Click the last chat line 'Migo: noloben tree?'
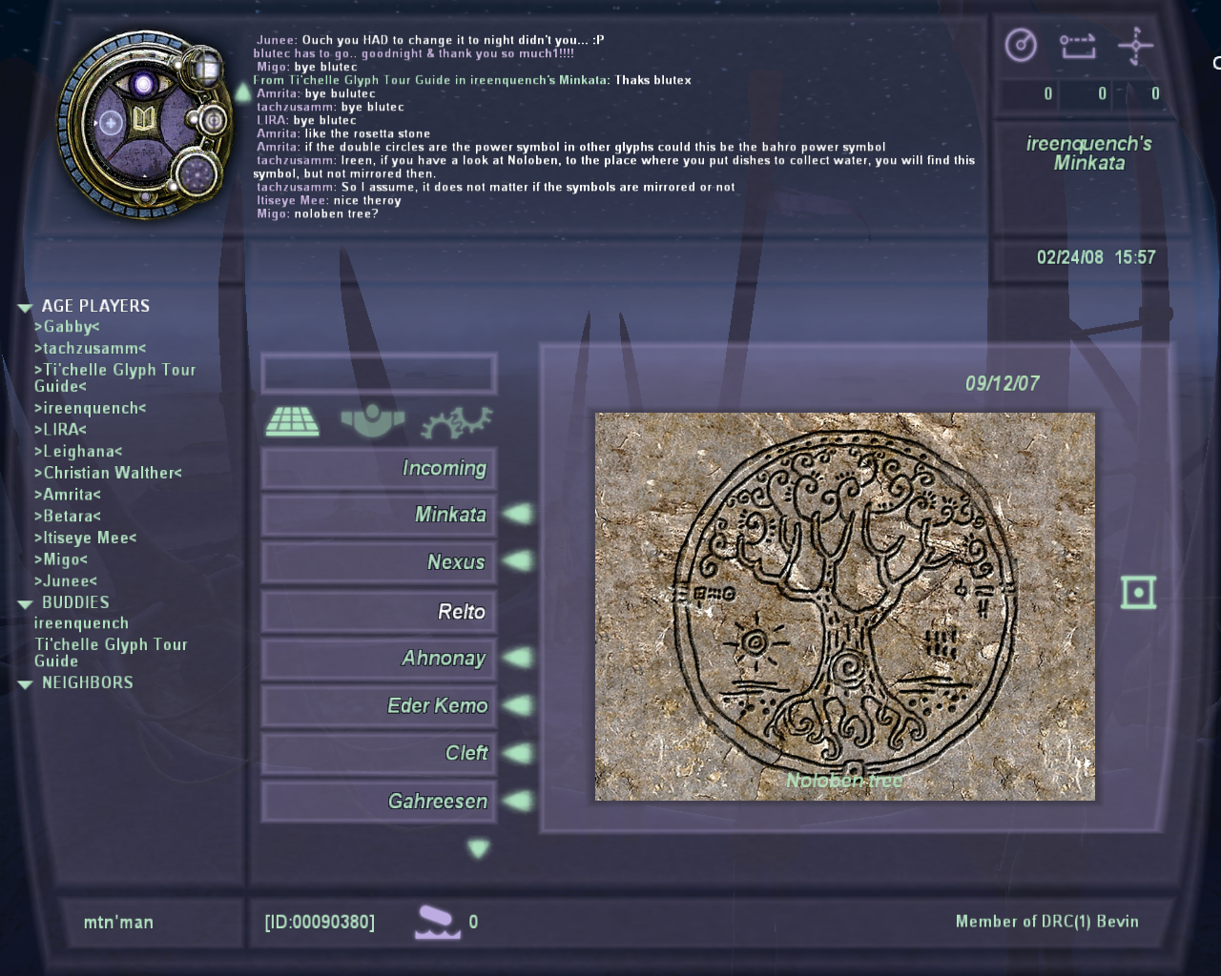The height and width of the screenshot is (976, 1221). [x=317, y=213]
